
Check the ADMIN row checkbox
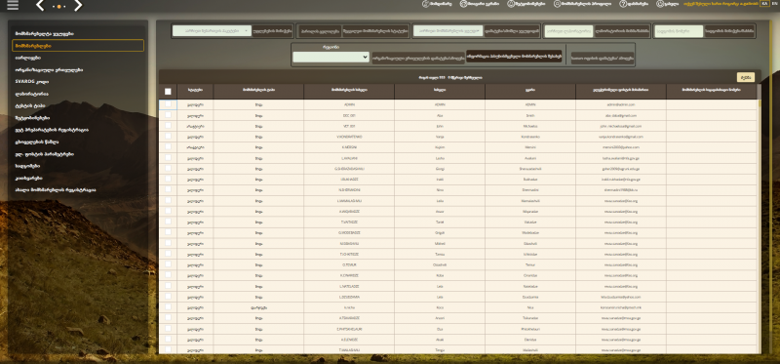point(168,104)
